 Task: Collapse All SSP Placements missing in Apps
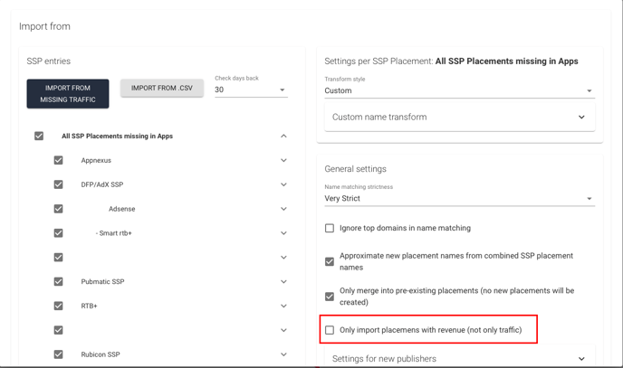[283, 136]
